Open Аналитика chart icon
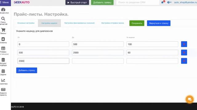 pyautogui.click(x=3, y=80)
